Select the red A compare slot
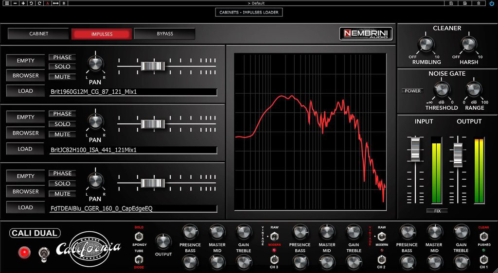Viewport: 498px width, 273px height. [x=48, y=3]
